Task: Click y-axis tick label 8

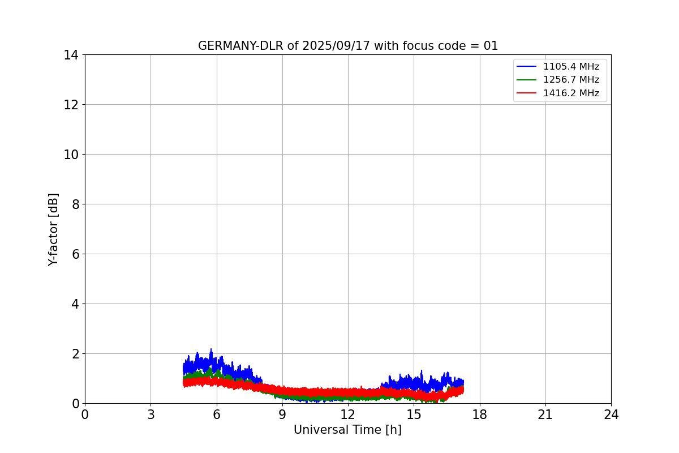Action: click(x=75, y=204)
